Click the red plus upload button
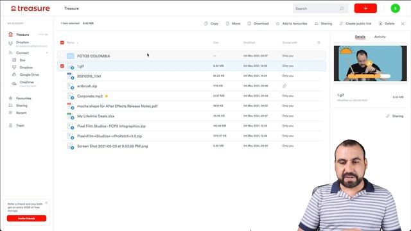411x231 pixels. pos(365,8)
